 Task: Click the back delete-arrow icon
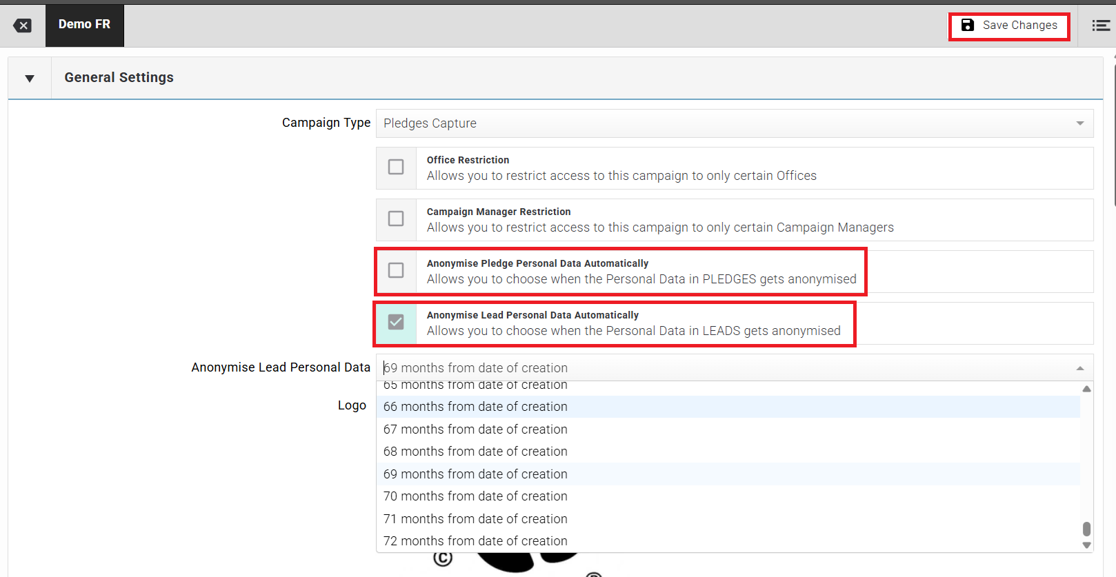22,26
